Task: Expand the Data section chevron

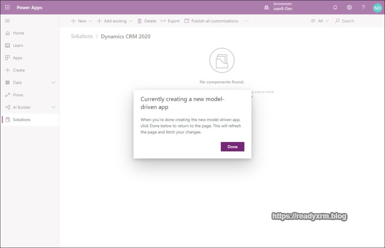Action: [x=53, y=83]
